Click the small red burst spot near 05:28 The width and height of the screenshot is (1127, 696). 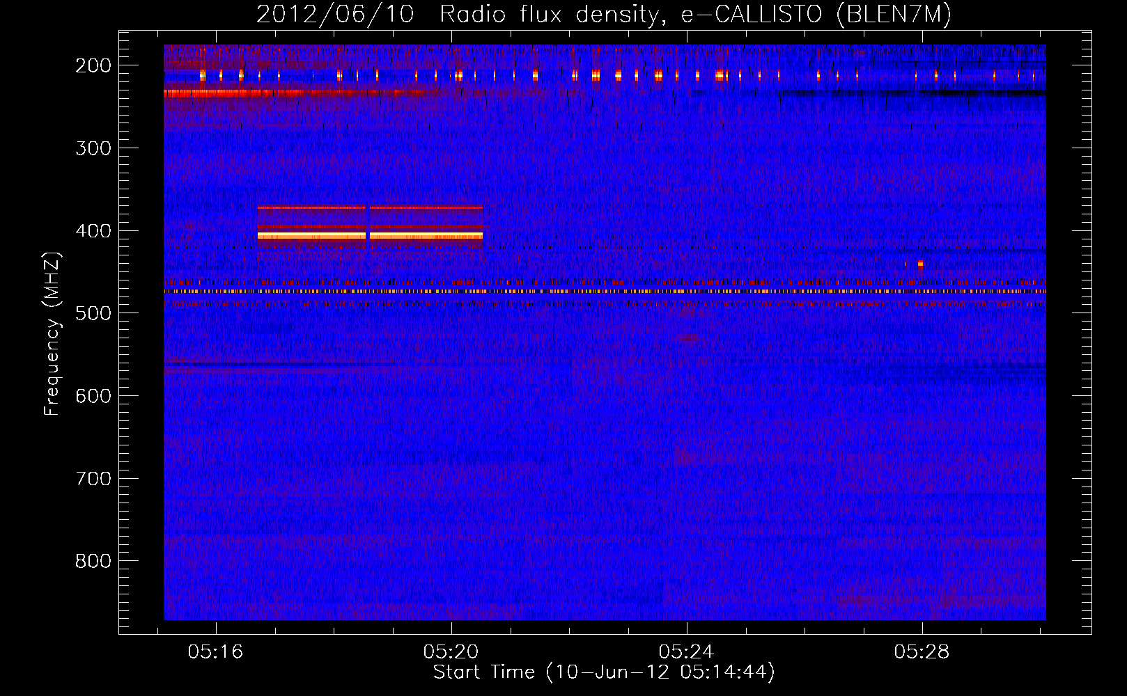920,265
